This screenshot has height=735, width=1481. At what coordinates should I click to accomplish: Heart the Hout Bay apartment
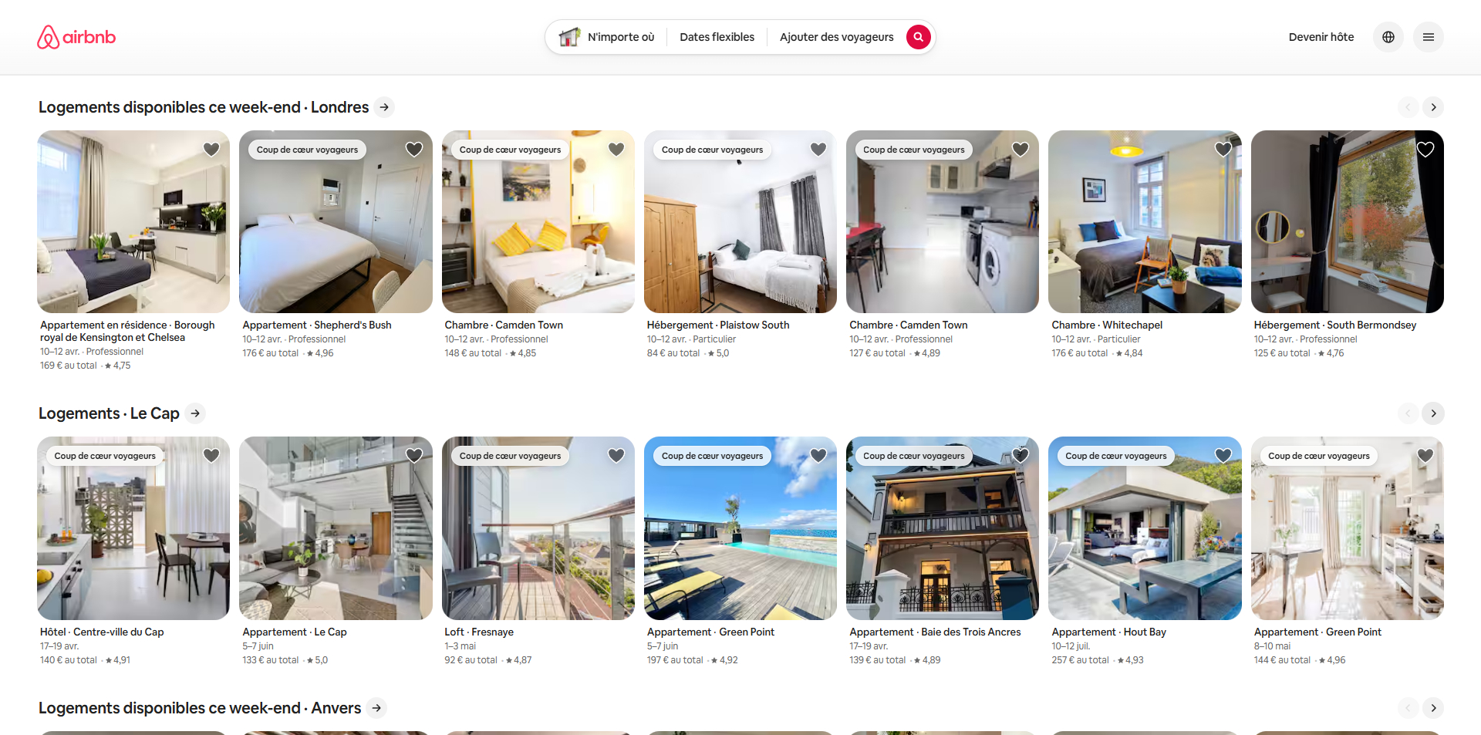click(x=1223, y=456)
